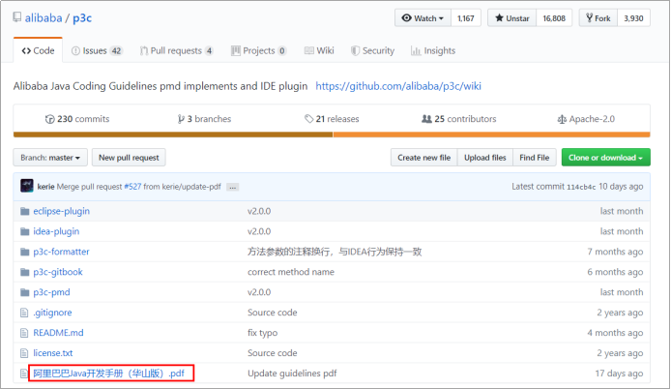Switch to the Issues tab
Viewport: 671px width, 389px height.
[x=97, y=50]
